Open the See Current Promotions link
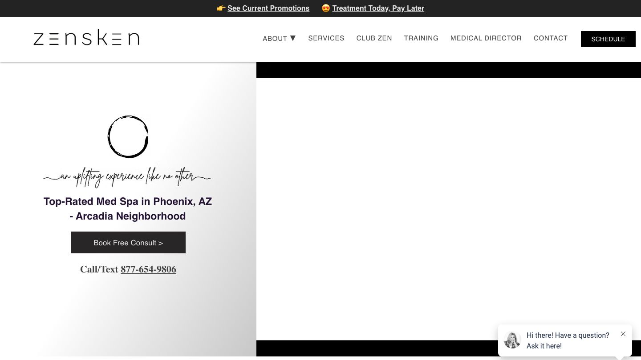 point(268,8)
